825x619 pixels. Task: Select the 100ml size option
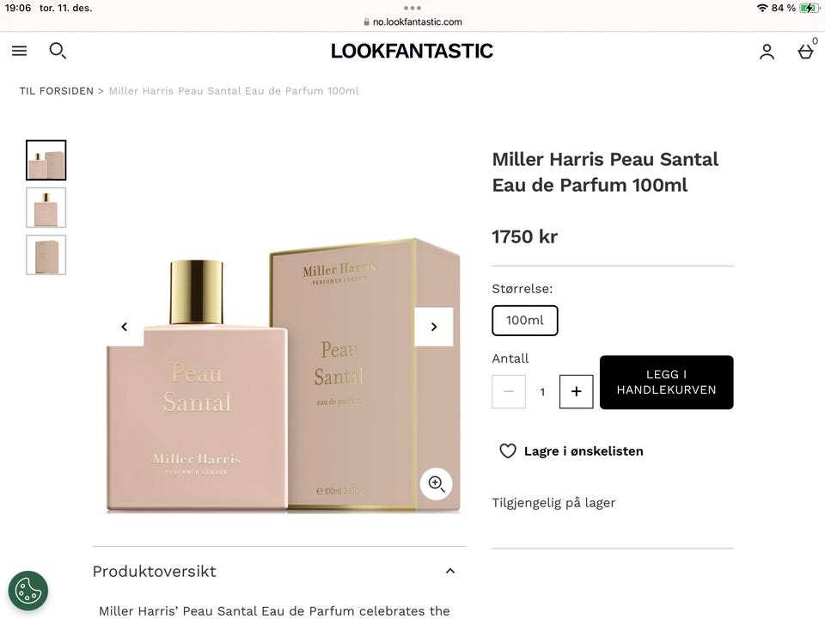click(x=524, y=320)
